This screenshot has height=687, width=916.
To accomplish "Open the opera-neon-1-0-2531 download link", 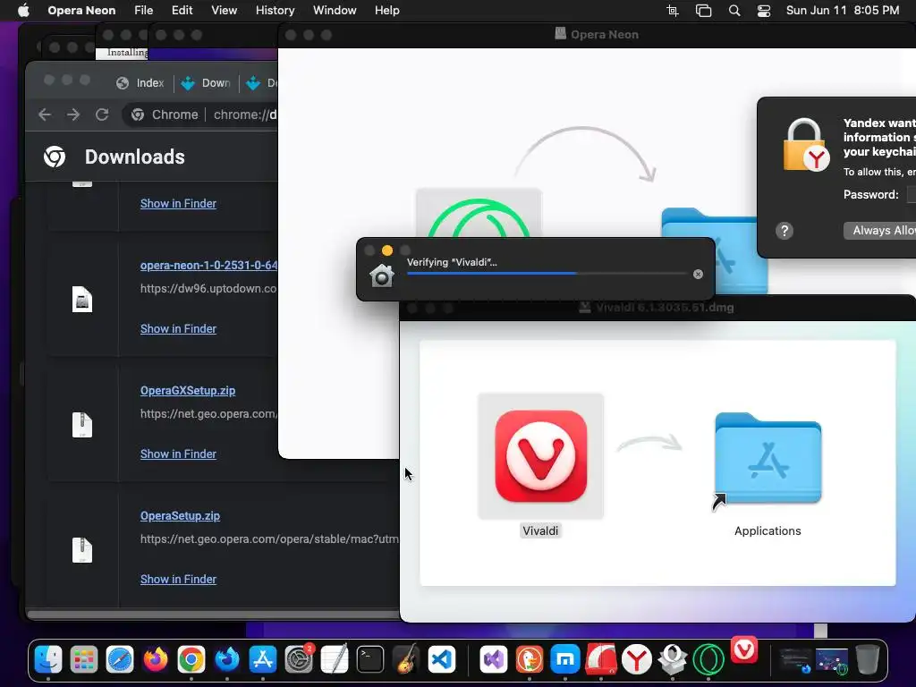I will [x=208, y=265].
